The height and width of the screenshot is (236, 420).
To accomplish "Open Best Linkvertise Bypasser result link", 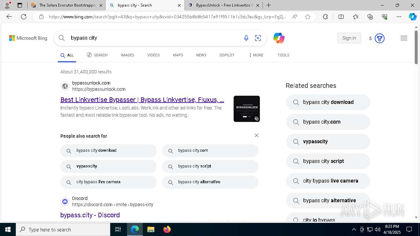I will coord(142,100).
